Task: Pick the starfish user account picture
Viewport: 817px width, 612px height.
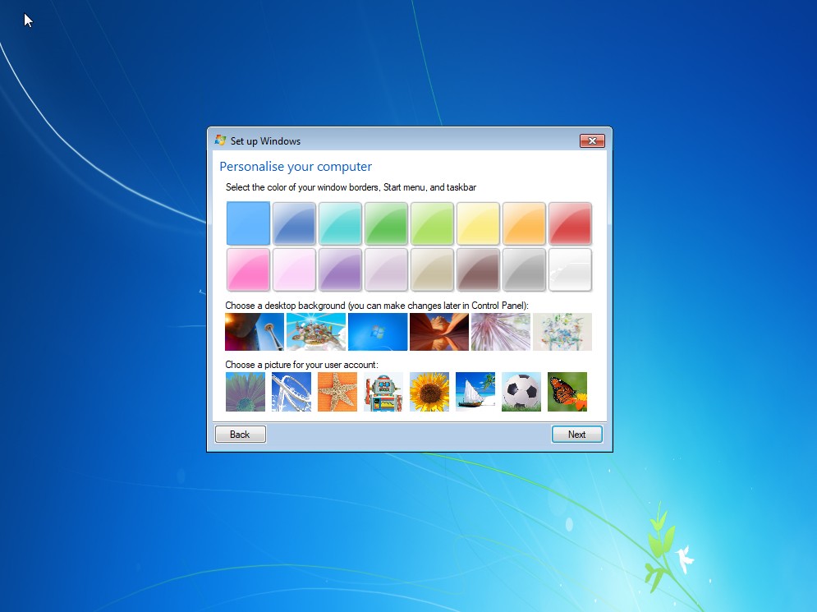Action: 337,392
